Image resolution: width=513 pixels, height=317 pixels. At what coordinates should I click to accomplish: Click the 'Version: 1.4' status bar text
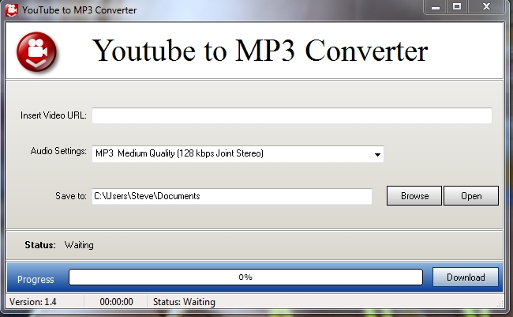32,302
